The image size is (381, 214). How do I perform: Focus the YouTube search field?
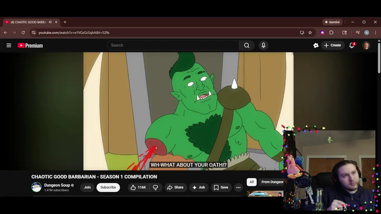tap(173, 45)
